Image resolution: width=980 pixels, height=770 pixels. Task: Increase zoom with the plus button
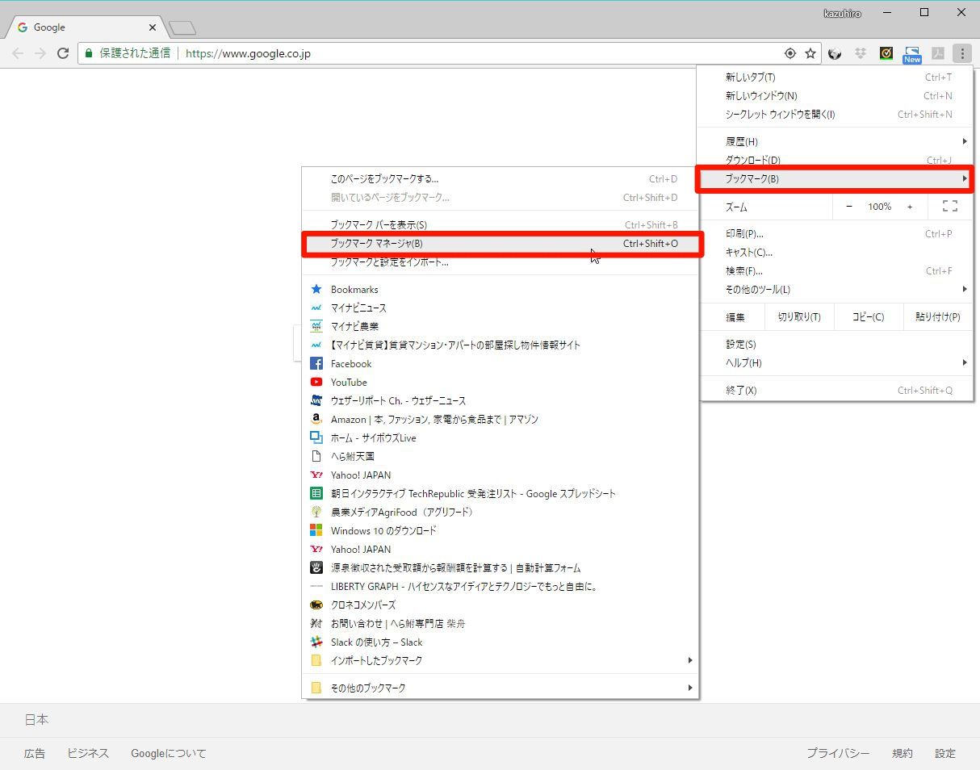910,207
